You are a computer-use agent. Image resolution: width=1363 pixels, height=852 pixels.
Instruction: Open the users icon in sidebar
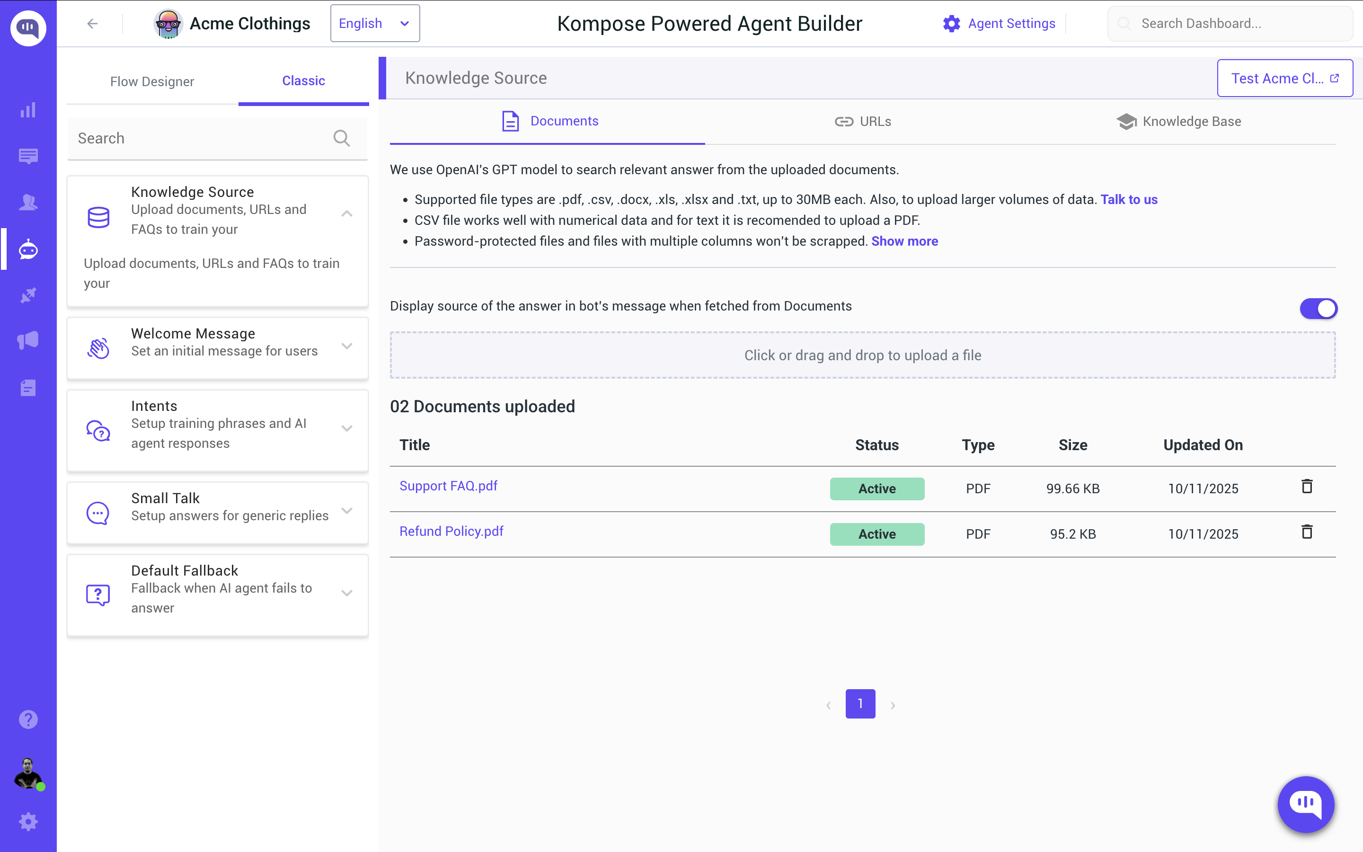[28, 202]
